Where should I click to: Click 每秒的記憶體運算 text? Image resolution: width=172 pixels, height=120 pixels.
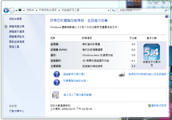[92, 50]
